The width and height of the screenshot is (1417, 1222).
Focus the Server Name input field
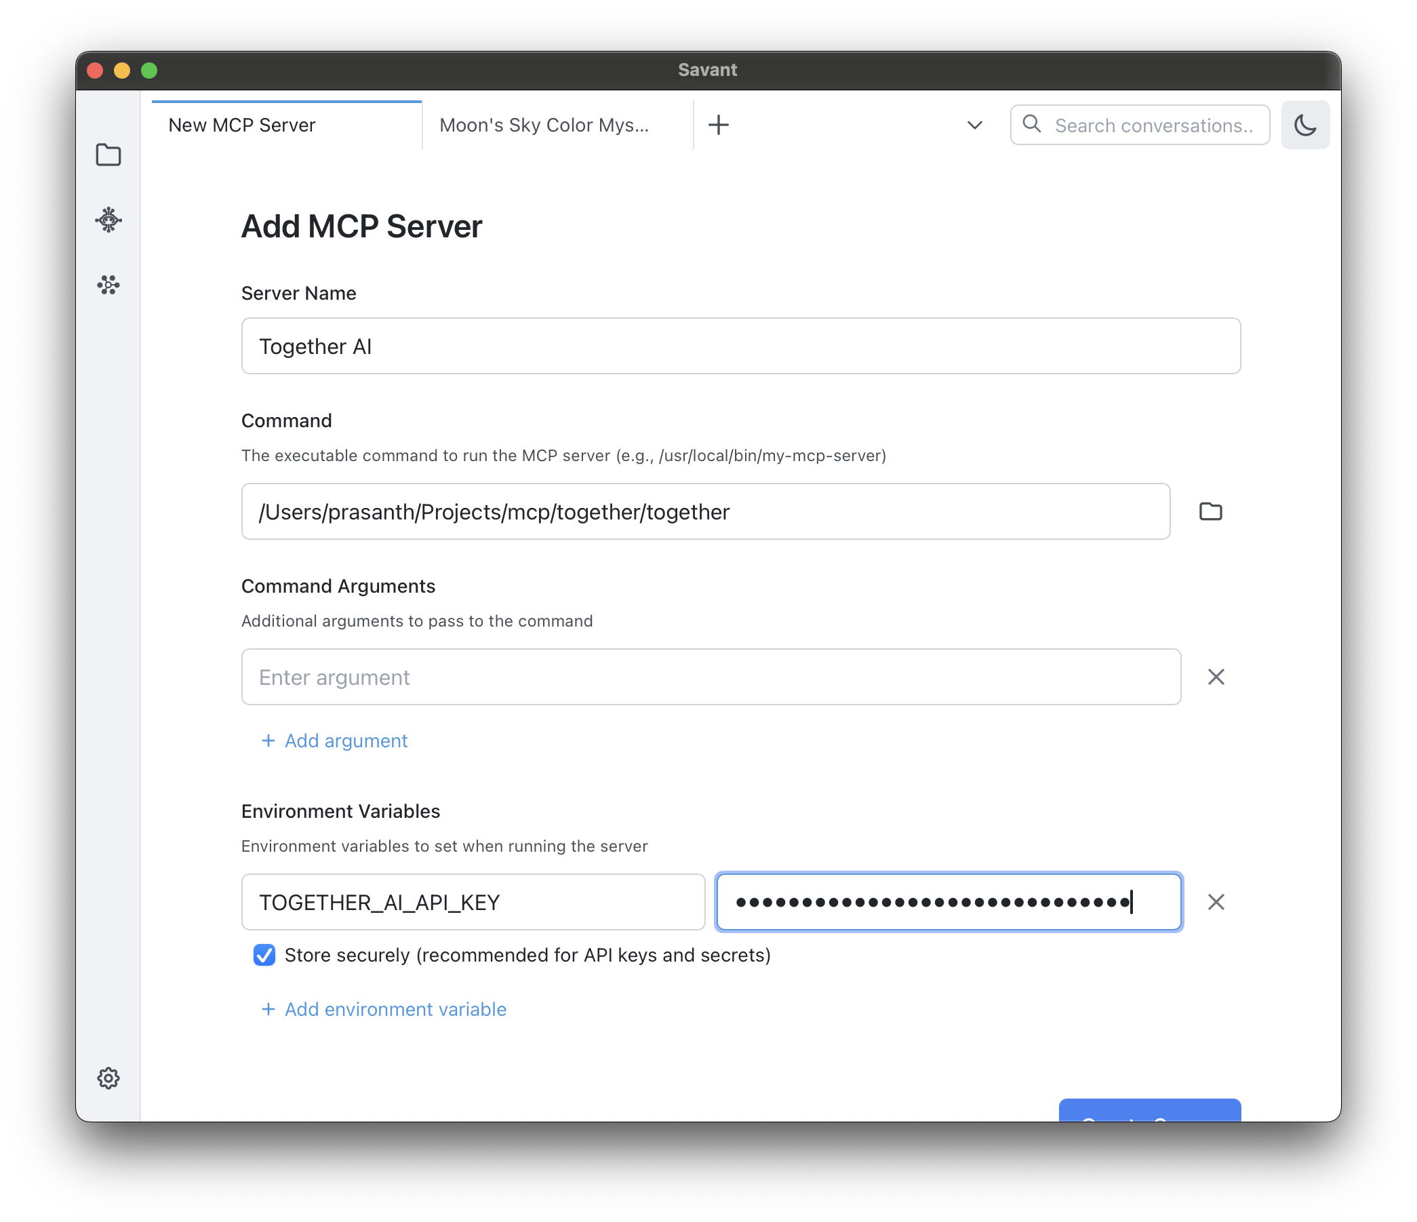tap(740, 347)
